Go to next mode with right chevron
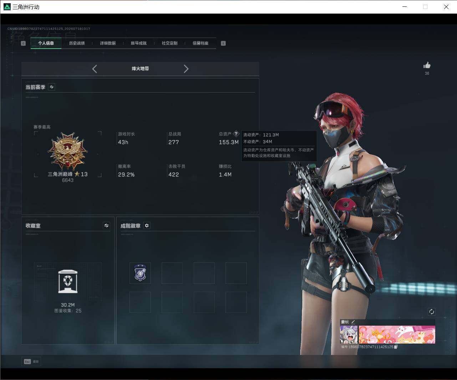Image resolution: width=457 pixels, height=380 pixels. [x=186, y=69]
